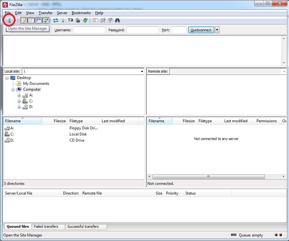Expand the C: drive tree node
Image resolution: width=289 pixels, height=241 pixels.
(x=19, y=101)
